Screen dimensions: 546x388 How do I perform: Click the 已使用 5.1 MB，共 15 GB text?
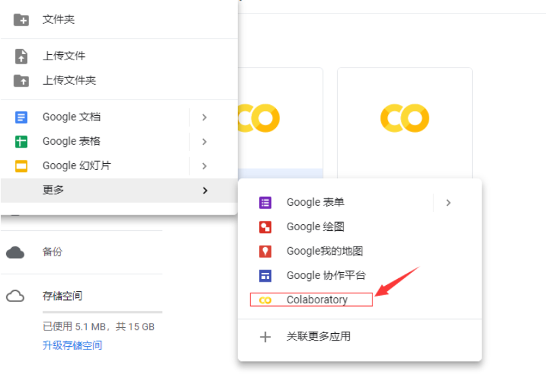click(98, 327)
